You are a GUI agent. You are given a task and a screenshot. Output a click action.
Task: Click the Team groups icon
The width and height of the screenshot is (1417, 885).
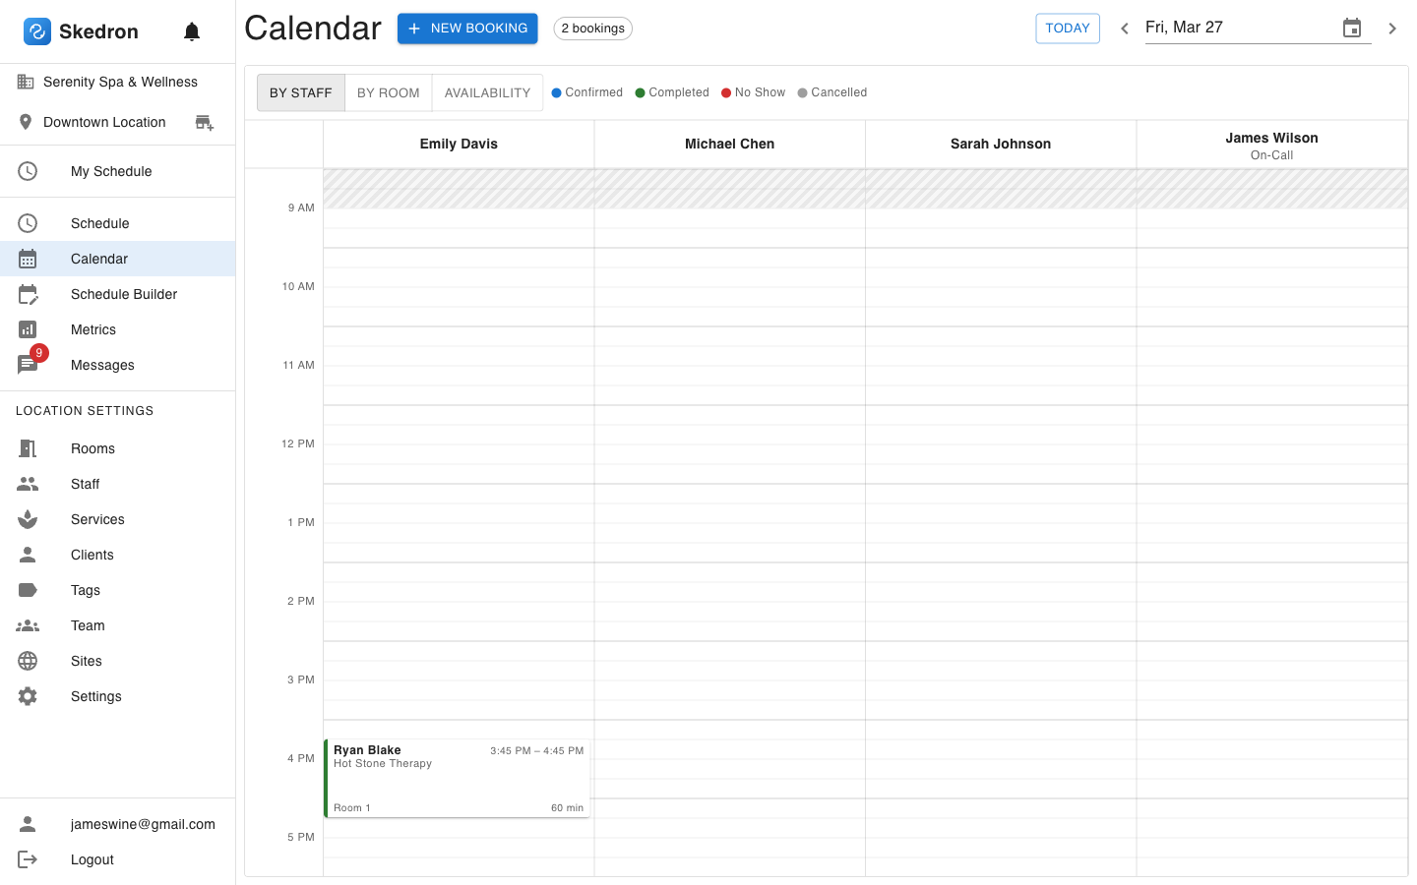(x=28, y=625)
